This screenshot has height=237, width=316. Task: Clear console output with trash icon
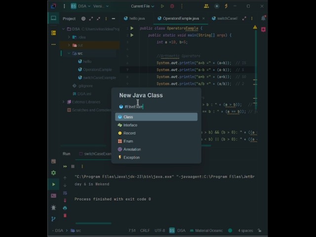pos(65,216)
